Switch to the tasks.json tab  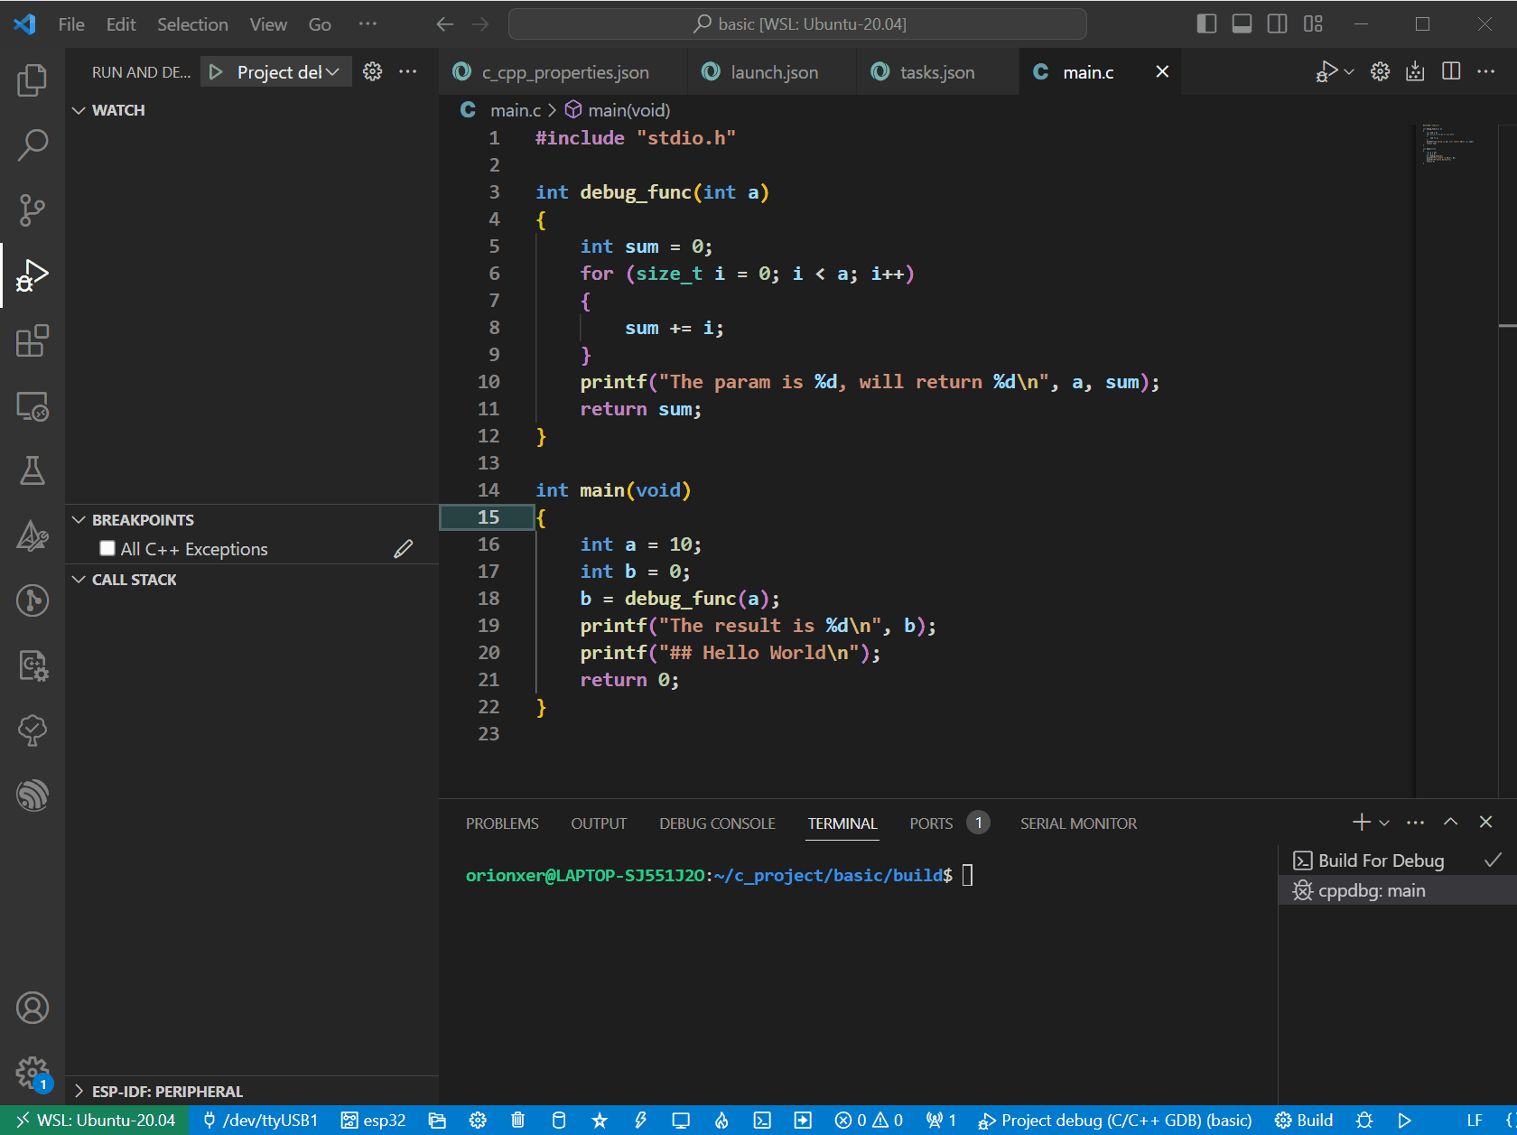tap(937, 72)
